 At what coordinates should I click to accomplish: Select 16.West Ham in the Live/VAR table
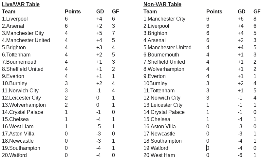click(18, 127)
